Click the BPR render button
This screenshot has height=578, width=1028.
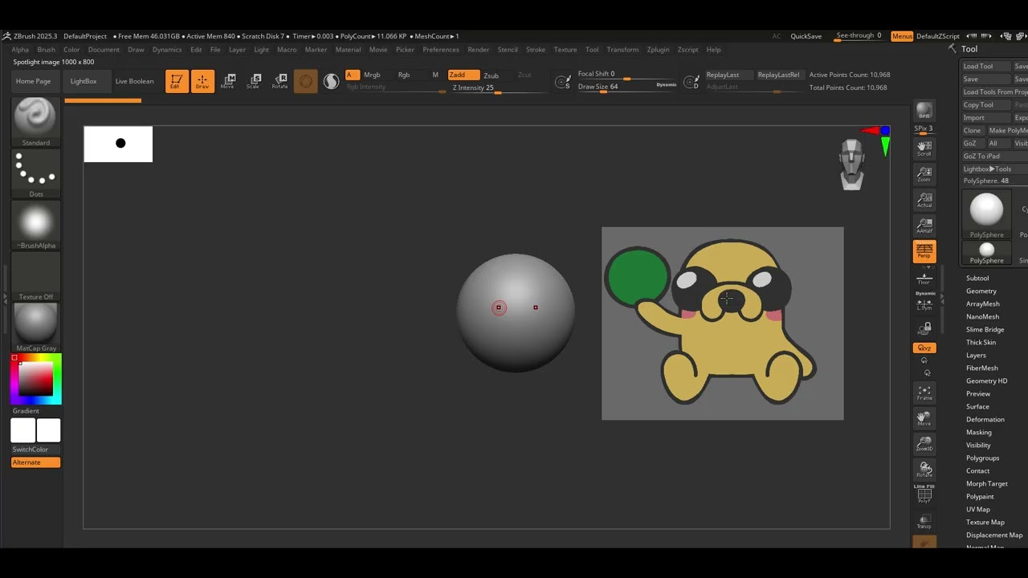coord(924,112)
